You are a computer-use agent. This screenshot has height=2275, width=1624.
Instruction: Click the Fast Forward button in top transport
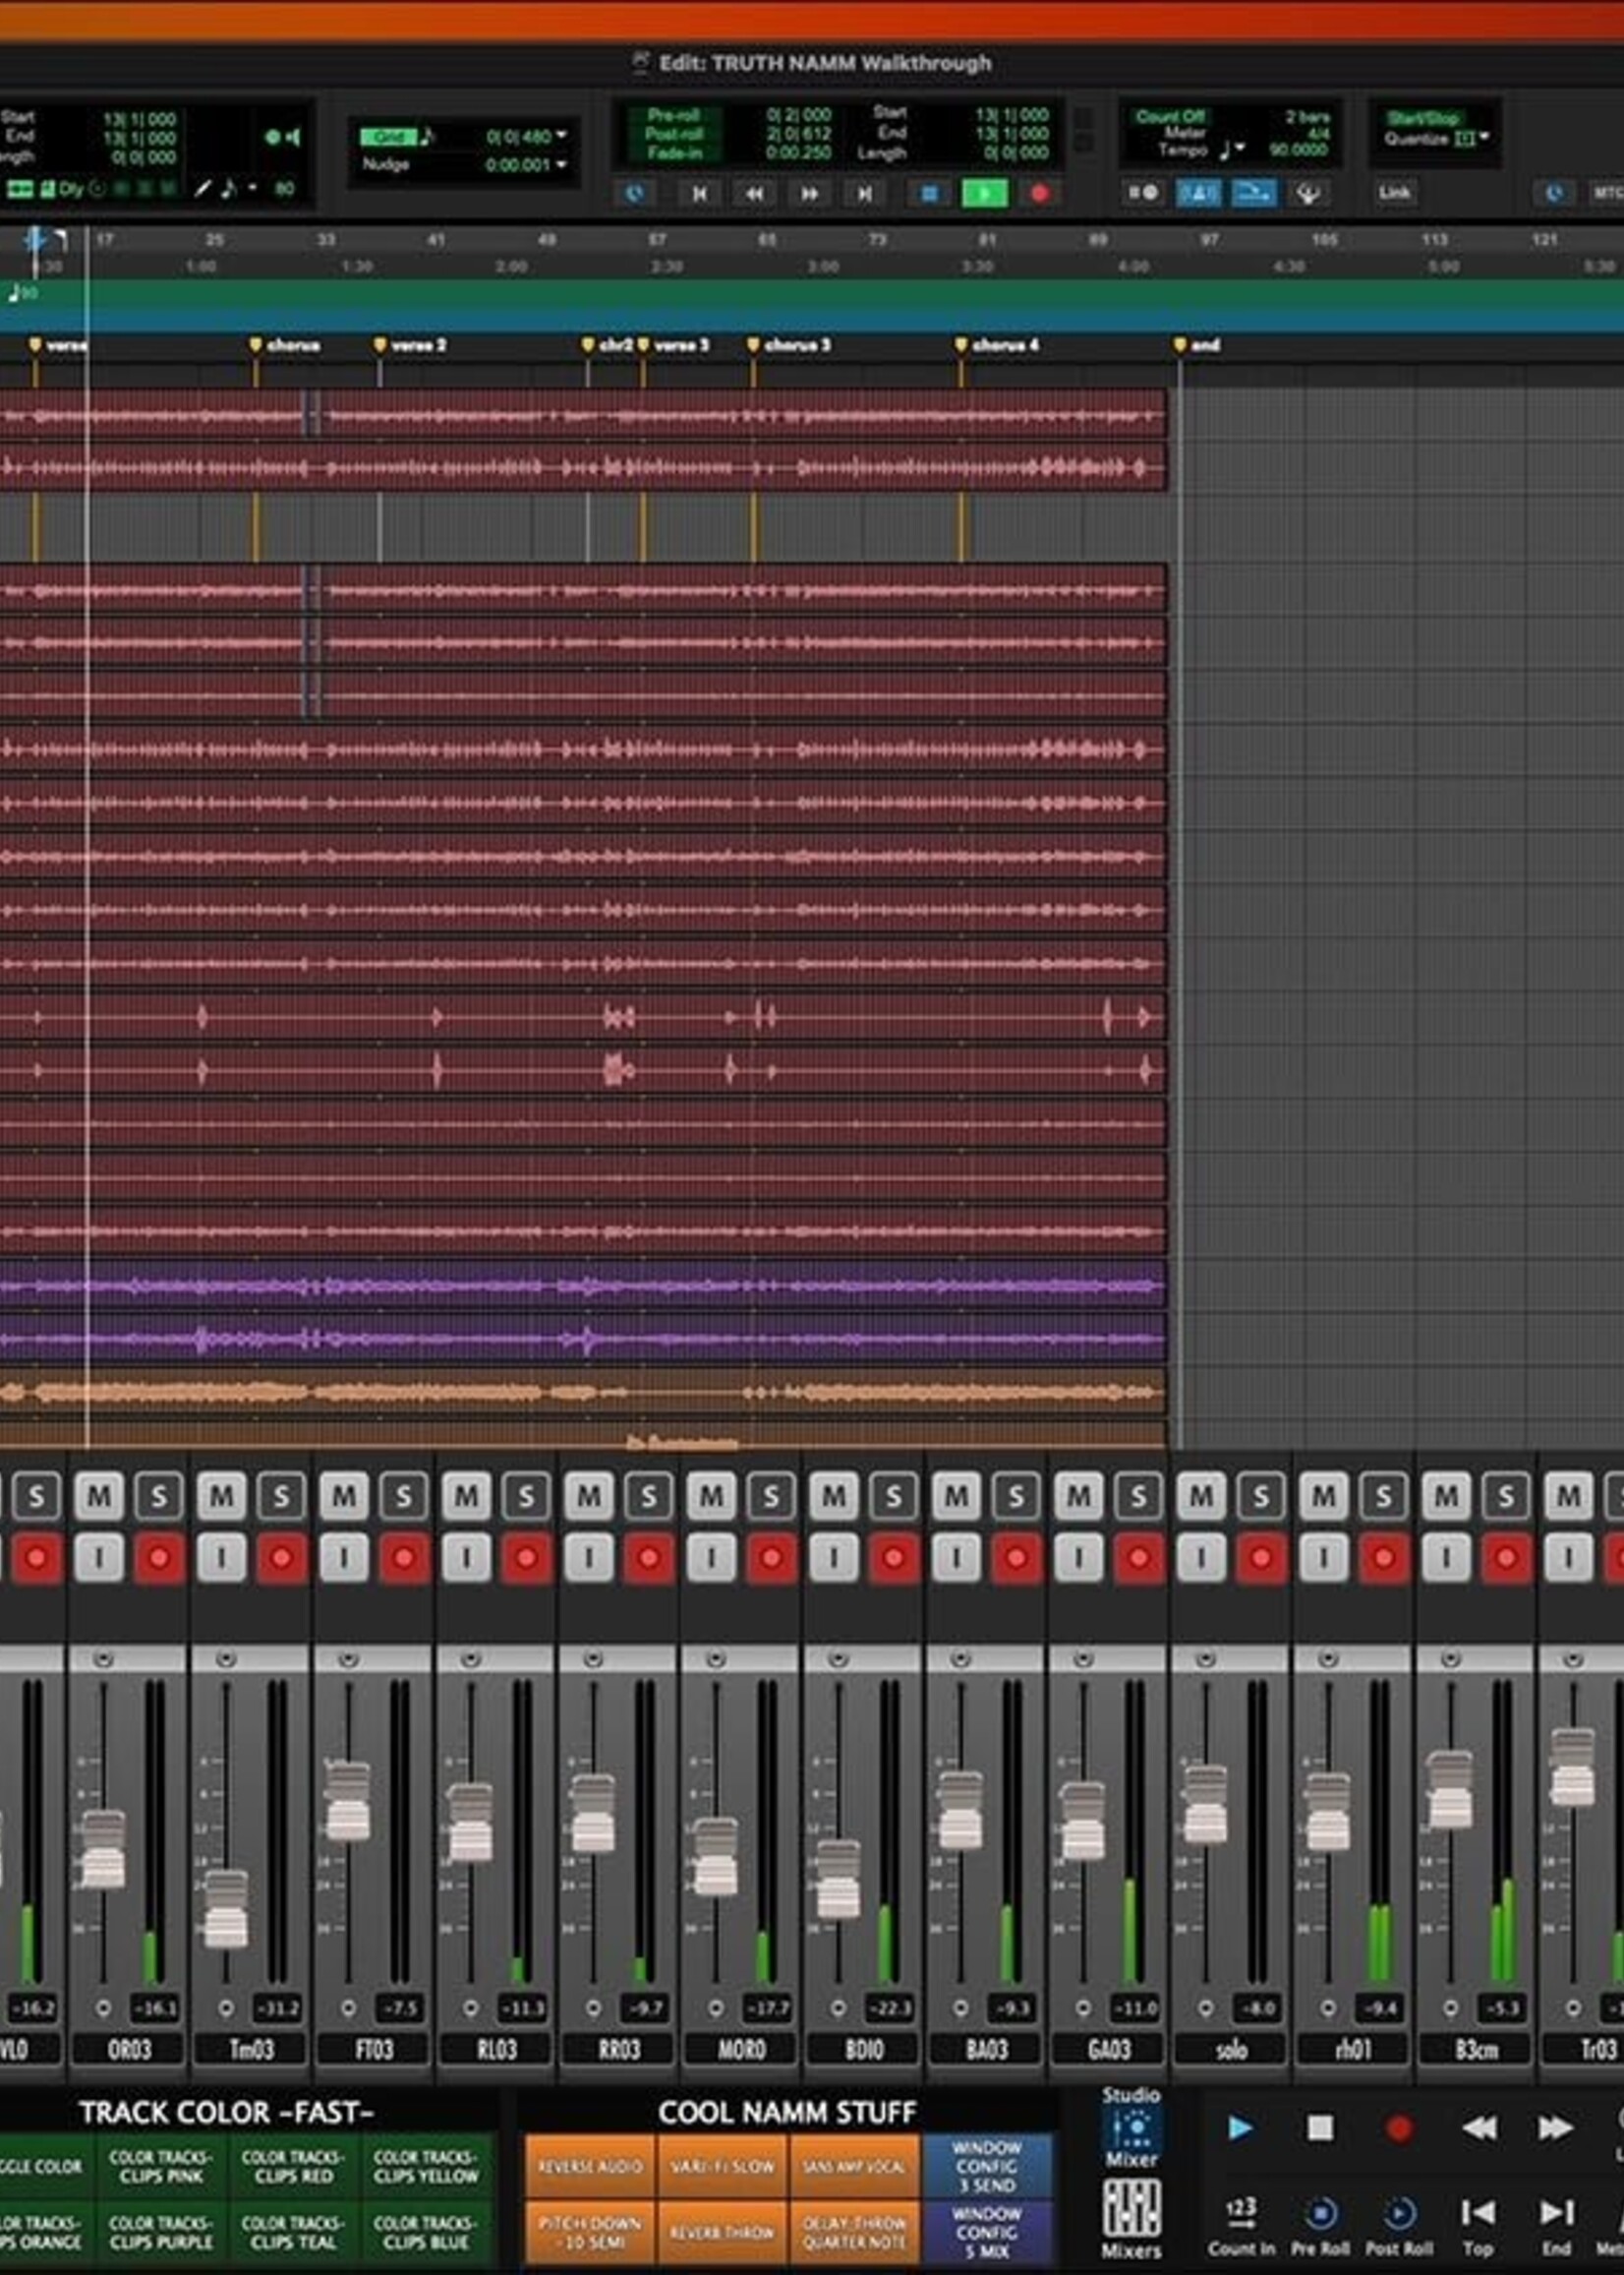pyautogui.click(x=809, y=194)
